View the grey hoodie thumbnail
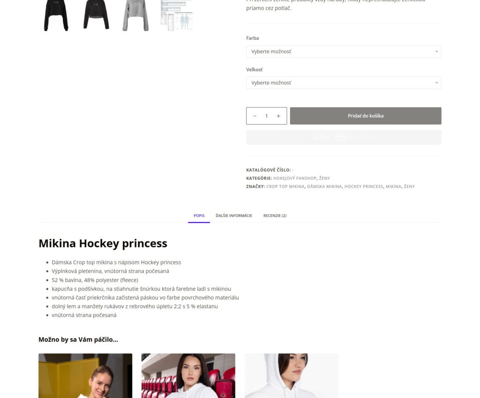The height and width of the screenshot is (398, 480). pyautogui.click(x=136, y=15)
